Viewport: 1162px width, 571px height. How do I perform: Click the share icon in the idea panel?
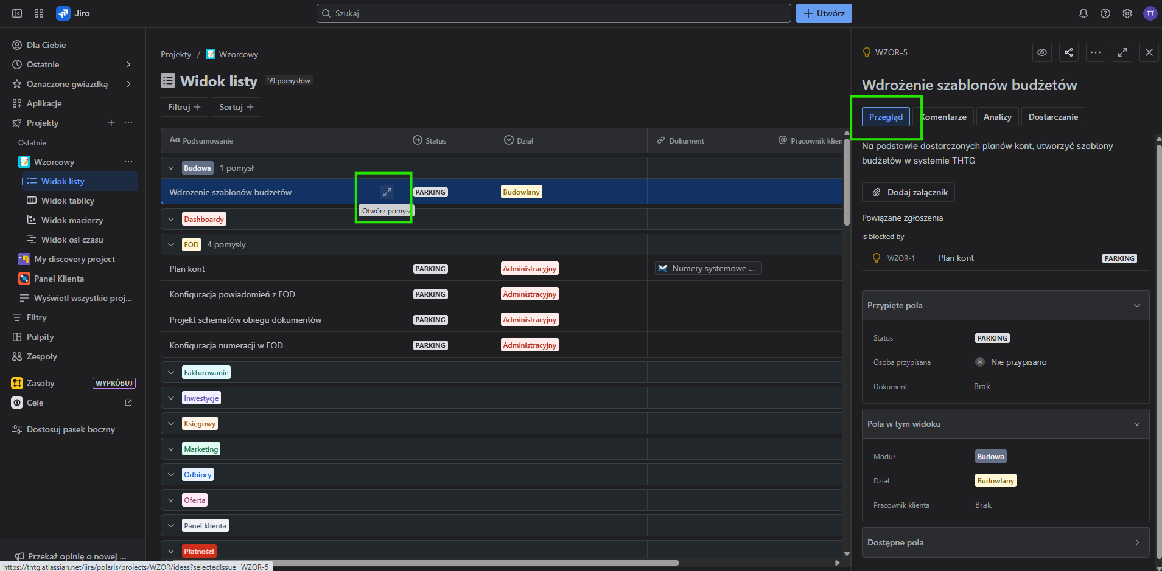[x=1069, y=52]
